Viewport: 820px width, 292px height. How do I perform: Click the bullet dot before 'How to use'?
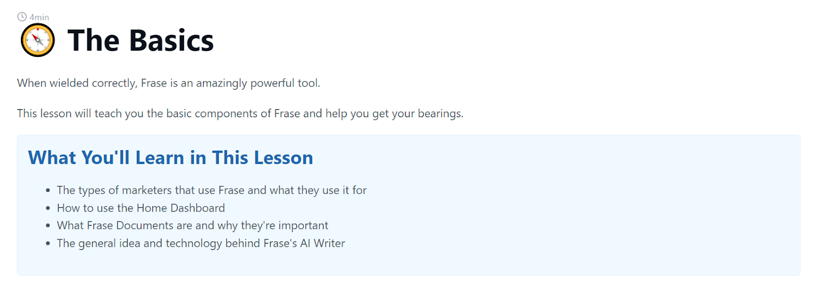48,208
